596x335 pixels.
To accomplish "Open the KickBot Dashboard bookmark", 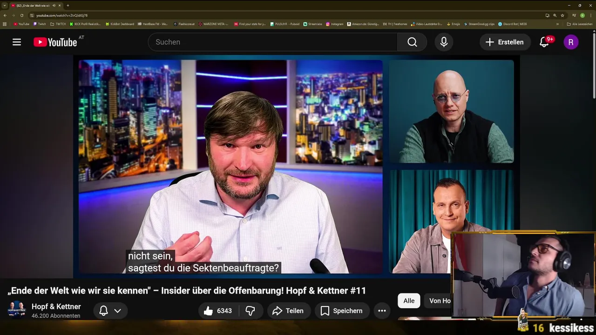I will tap(120, 24).
